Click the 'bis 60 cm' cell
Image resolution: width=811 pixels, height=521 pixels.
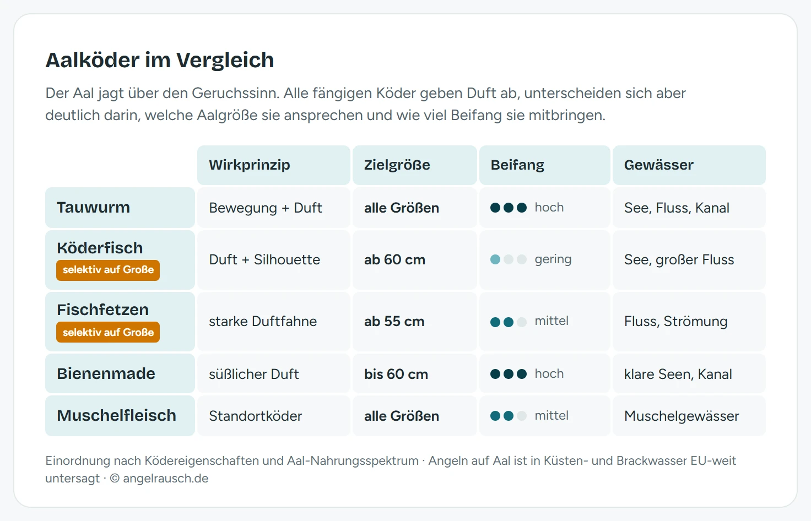tap(415, 373)
